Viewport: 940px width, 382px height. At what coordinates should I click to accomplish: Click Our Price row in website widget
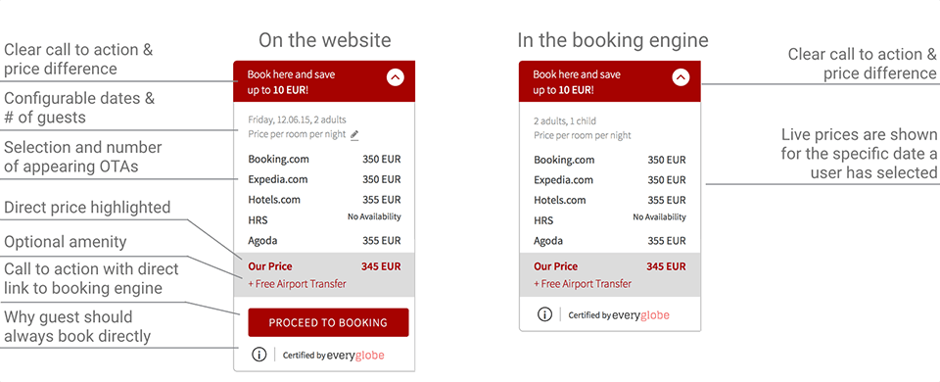(x=324, y=266)
